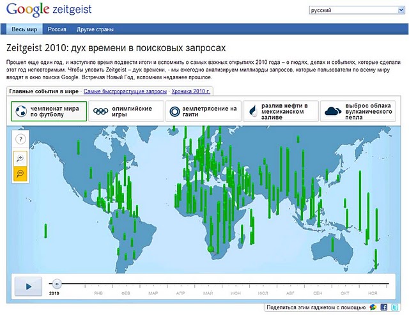Switch to the Весь мир tab
409x315 pixels.
pyautogui.click(x=24, y=29)
